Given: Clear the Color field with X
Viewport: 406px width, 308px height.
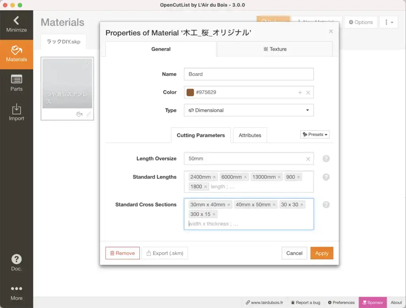Looking at the screenshot, I should click(x=308, y=93).
